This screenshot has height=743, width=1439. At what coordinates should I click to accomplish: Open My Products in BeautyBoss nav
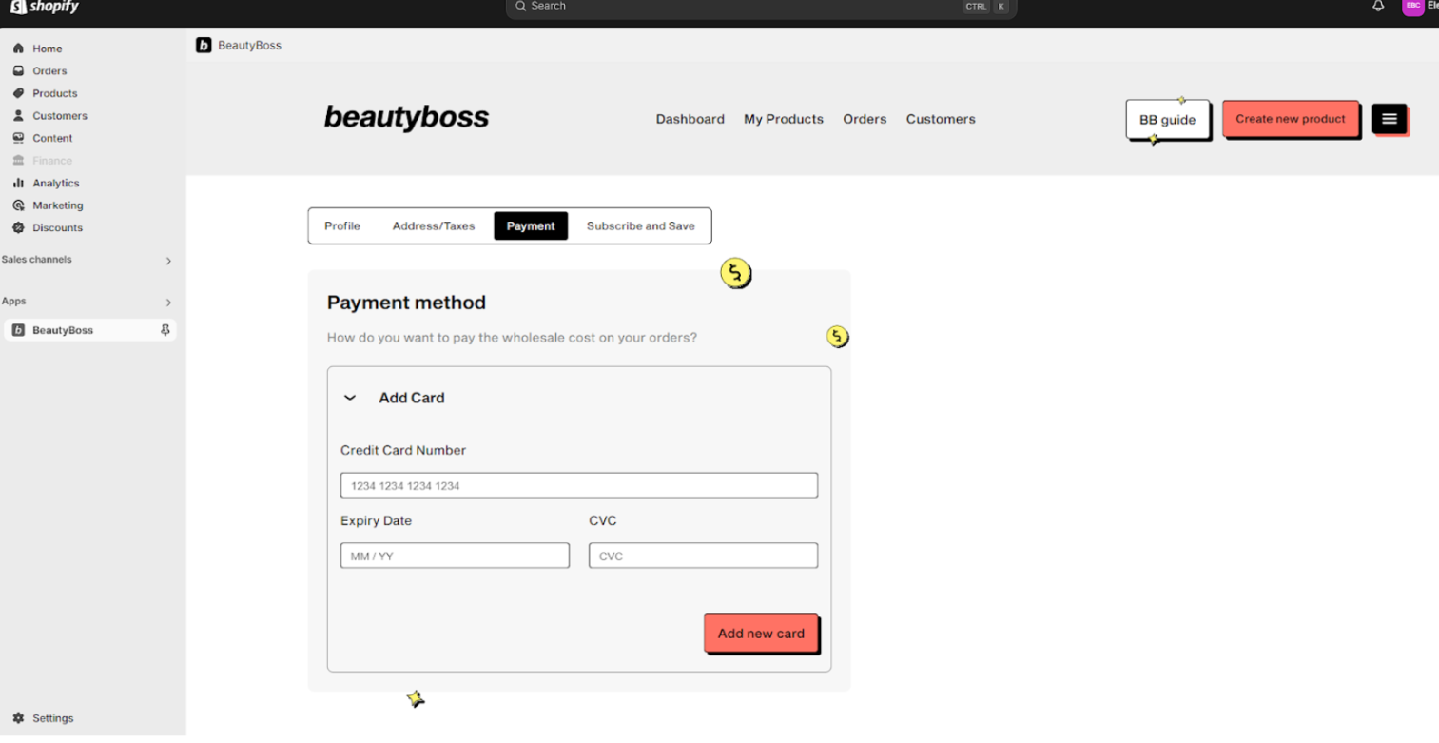[x=784, y=119]
